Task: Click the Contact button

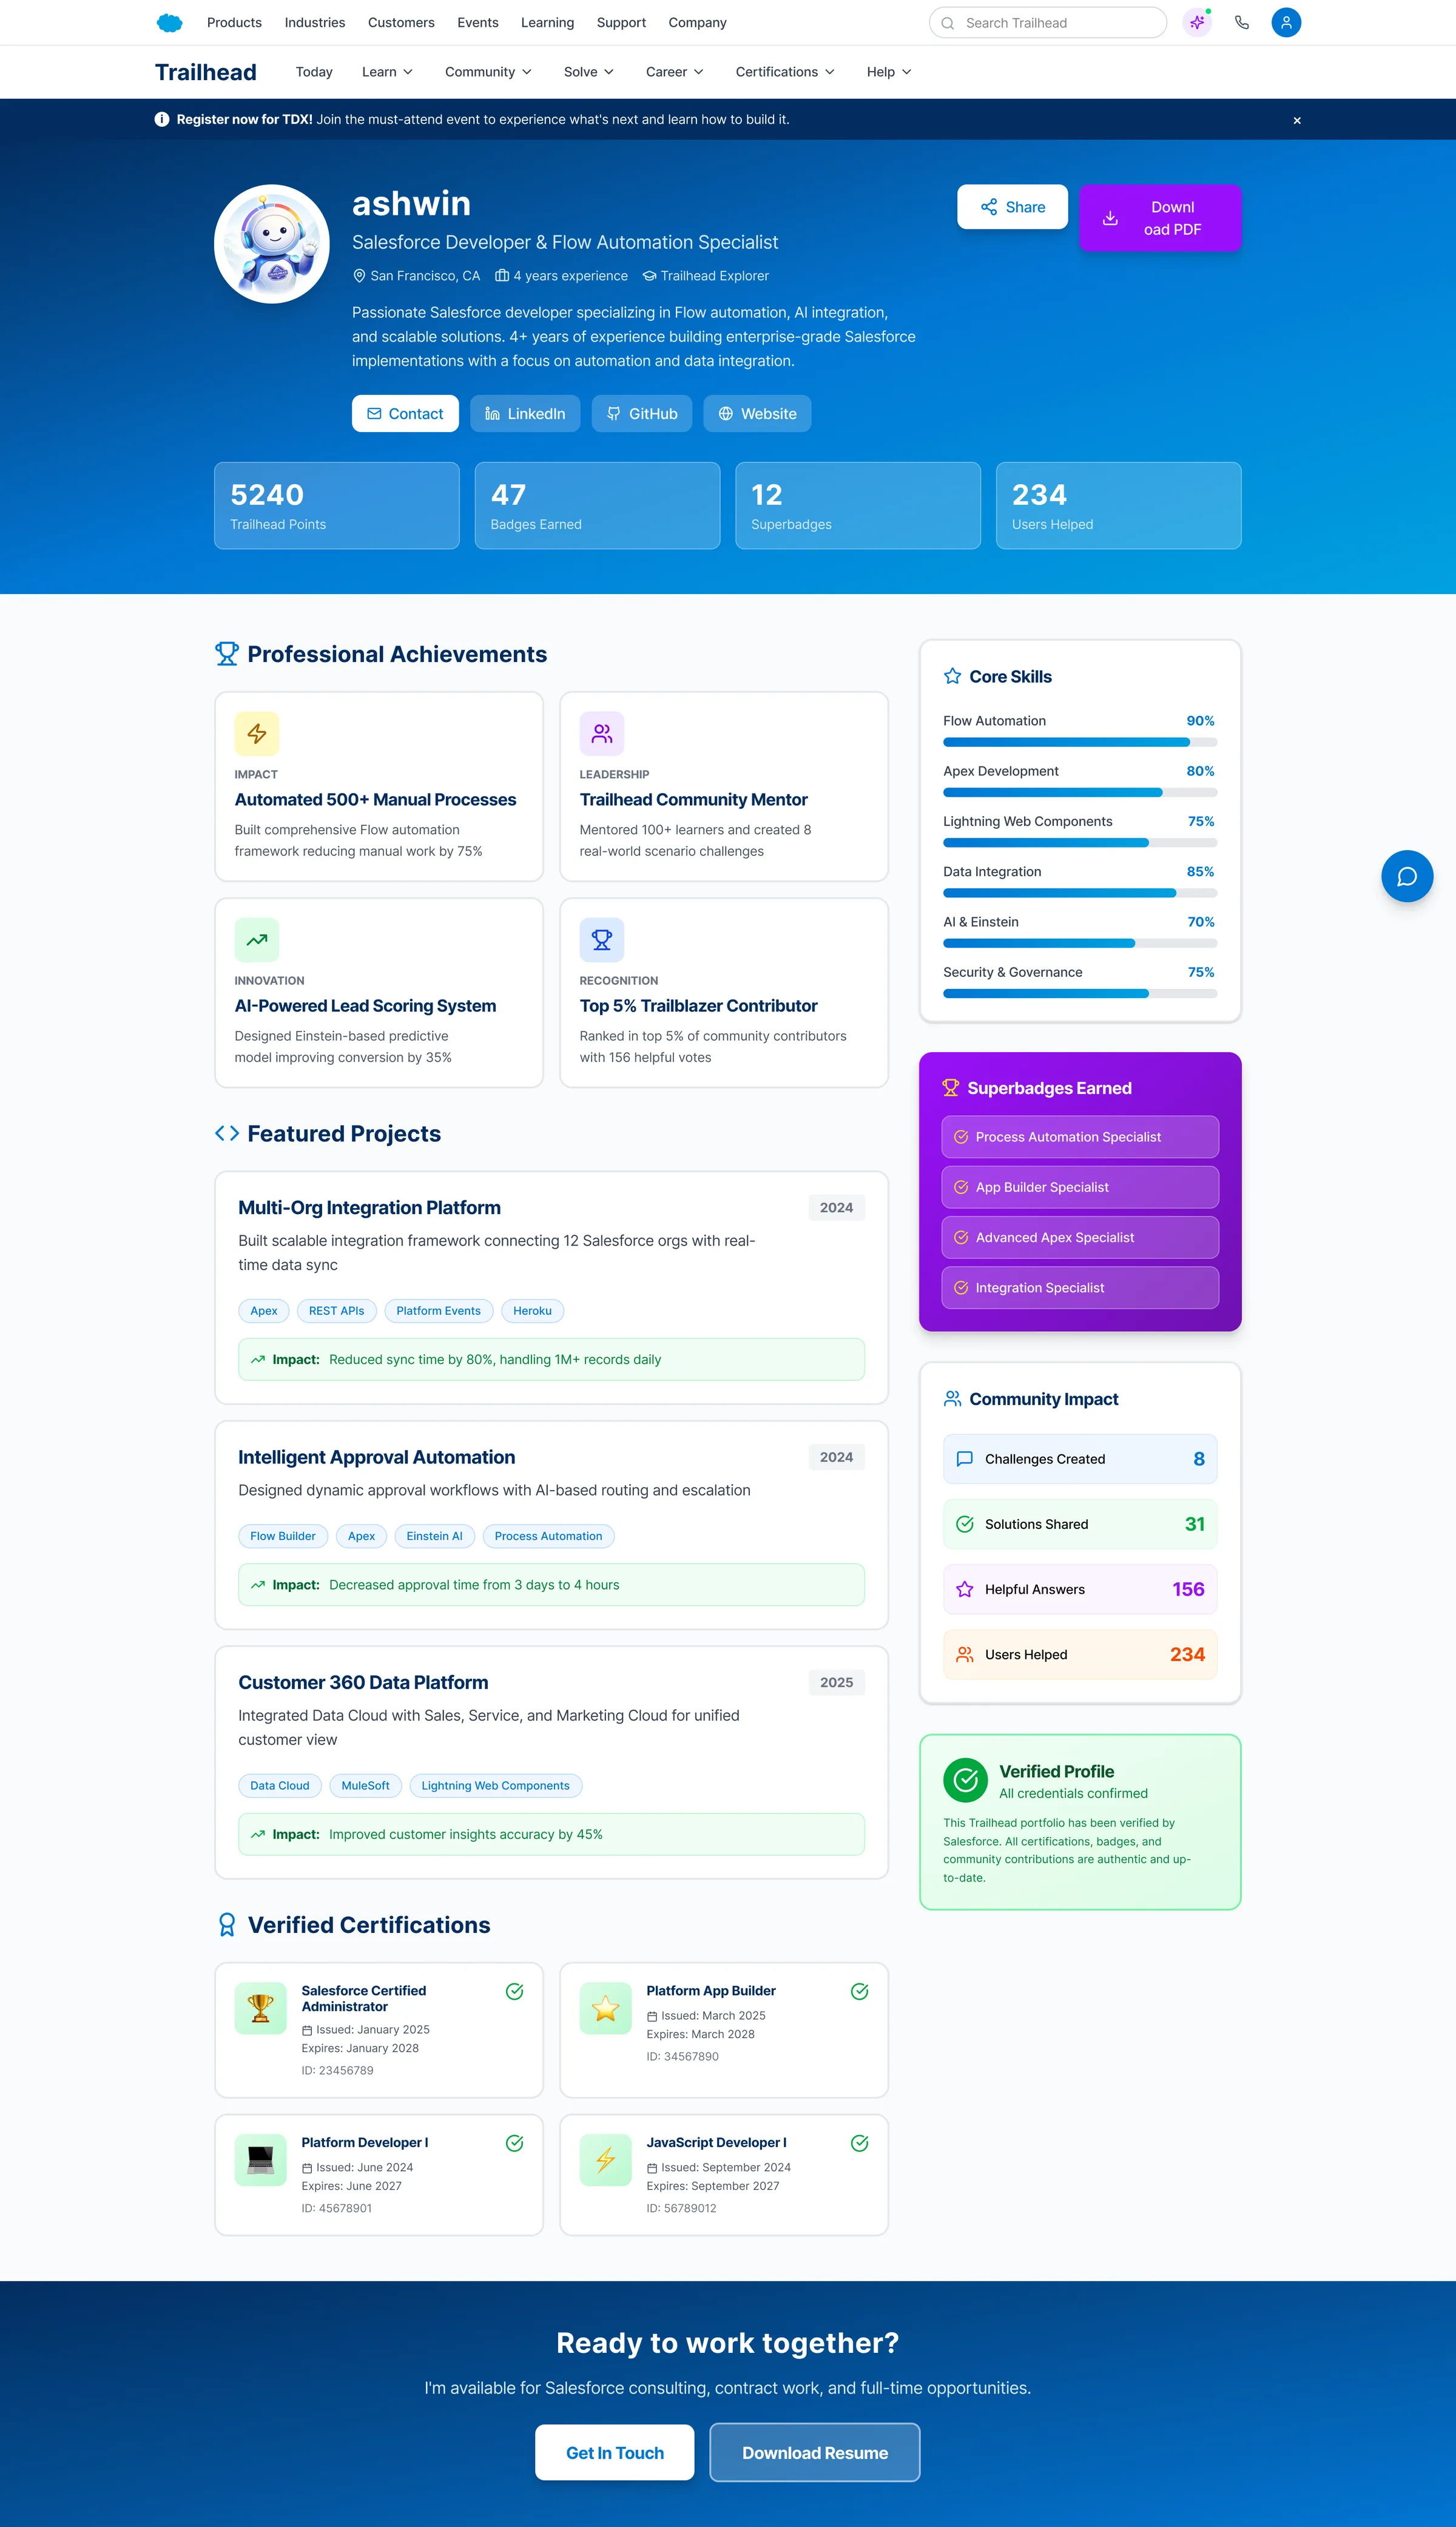Action: tap(405, 414)
